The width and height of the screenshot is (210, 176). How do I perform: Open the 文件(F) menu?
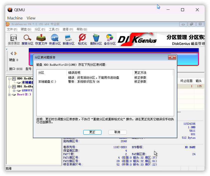pos(12,29)
